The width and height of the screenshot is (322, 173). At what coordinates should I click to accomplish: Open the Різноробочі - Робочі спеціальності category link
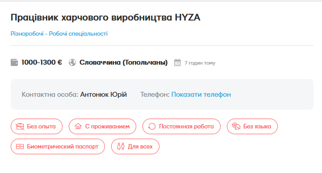click(x=59, y=33)
